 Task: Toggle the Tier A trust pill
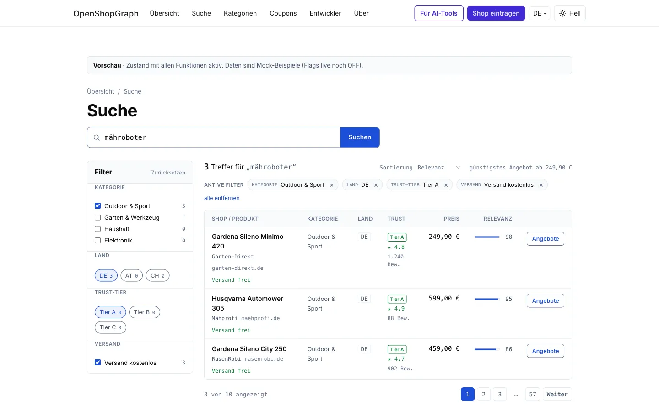(x=110, y=312)
